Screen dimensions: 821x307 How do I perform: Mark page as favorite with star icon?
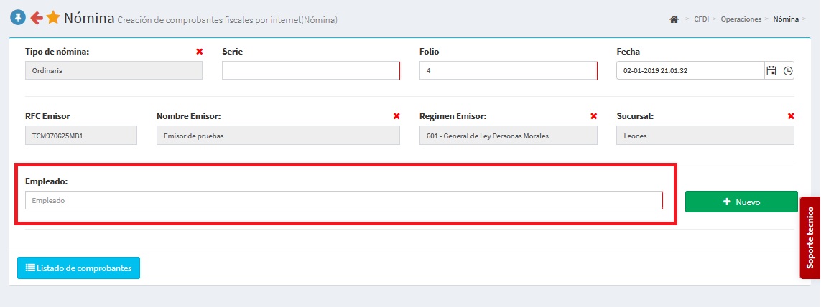point(53,18)
